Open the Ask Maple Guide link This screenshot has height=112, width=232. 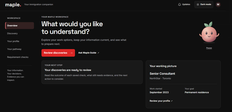point(89,53)
